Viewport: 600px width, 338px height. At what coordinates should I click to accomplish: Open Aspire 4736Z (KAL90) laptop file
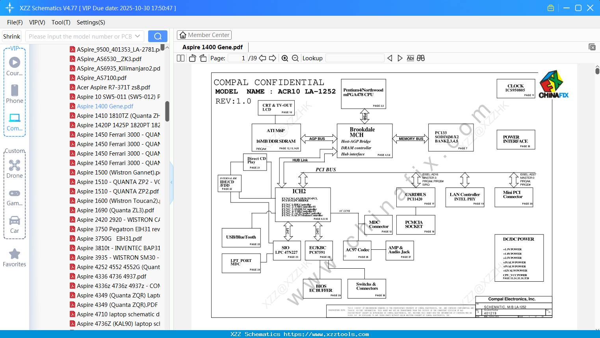click(x=115, y=324)
